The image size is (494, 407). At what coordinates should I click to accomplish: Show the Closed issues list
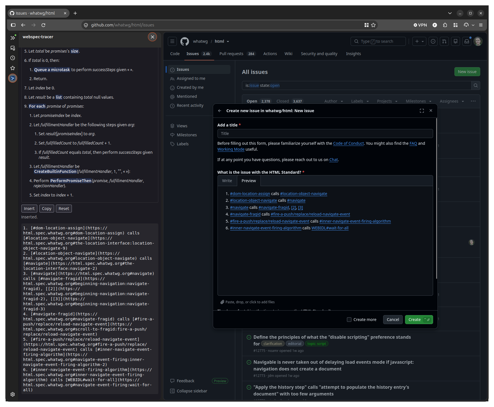point(289,101)
